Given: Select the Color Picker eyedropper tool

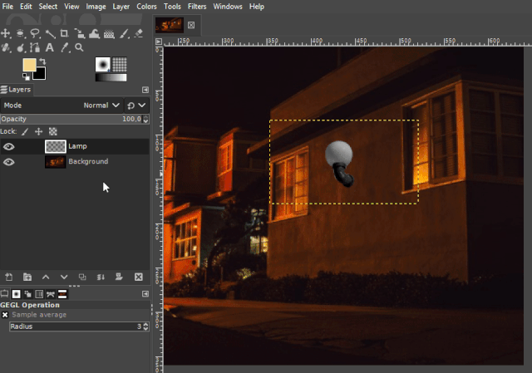Looking at the screenshot, I should [x=65, y=47].
